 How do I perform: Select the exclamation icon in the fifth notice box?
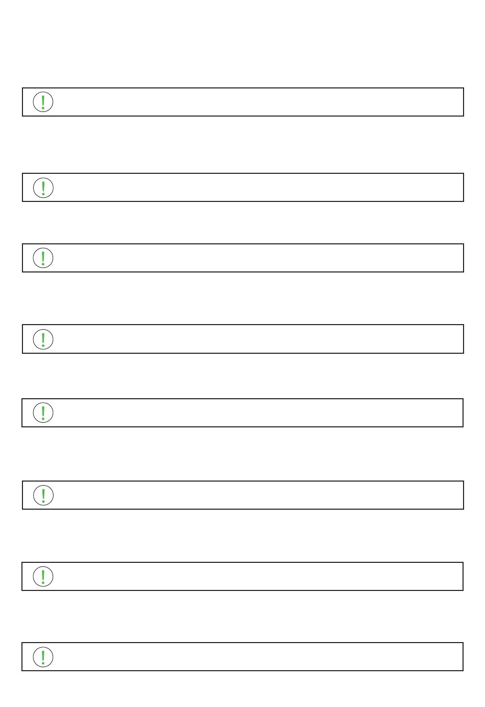pyautogui.click(x=43, y=413)
